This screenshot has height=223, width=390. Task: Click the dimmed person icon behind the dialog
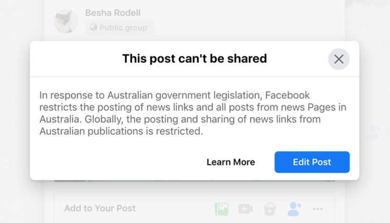[373, 132]
